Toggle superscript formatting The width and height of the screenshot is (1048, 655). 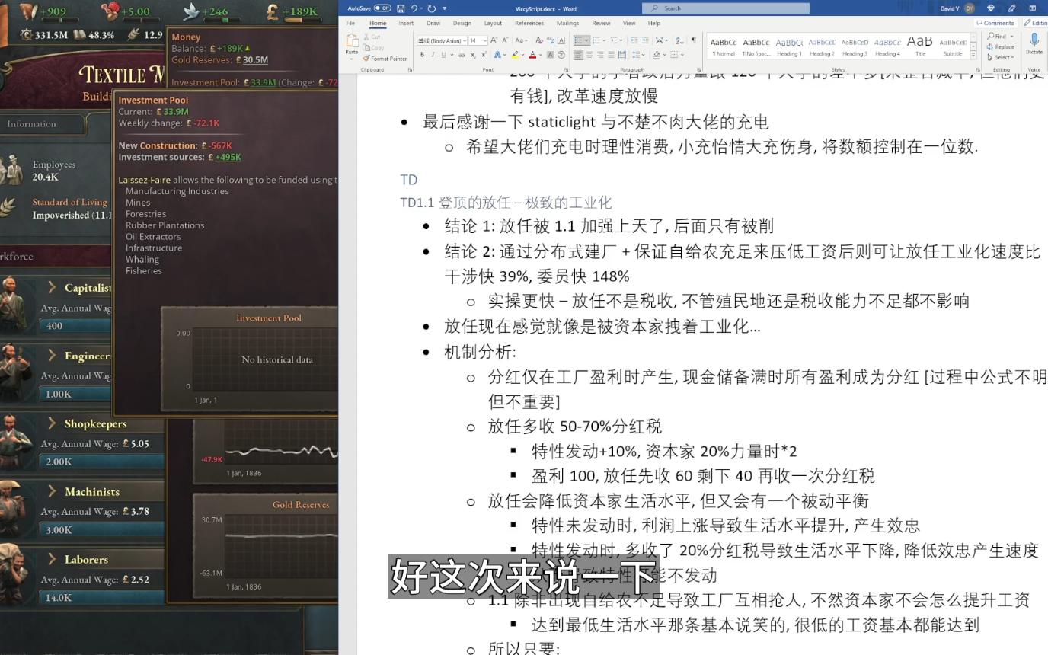coord(484,55)
